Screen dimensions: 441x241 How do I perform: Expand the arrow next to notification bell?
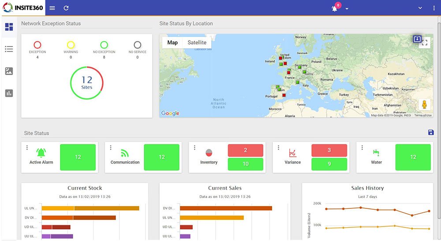pos(347,9)
